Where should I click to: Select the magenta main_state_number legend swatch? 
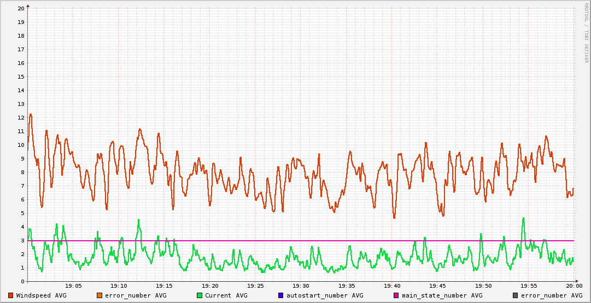pos(396,295)
